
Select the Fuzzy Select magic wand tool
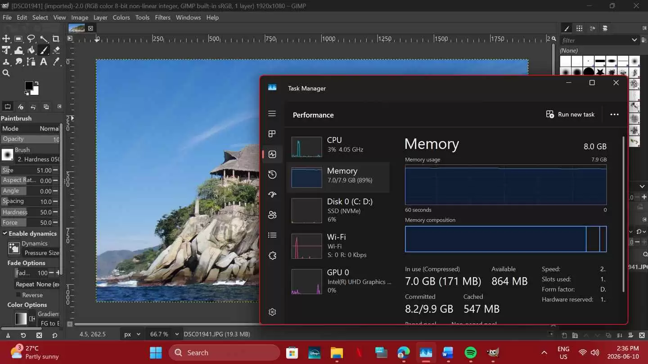(44, 39)
